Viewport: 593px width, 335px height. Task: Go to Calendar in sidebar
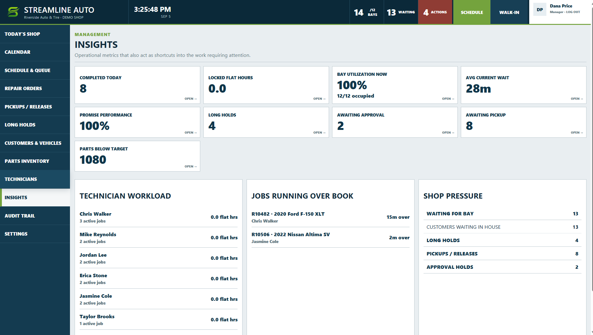pyautogui.click(x=35, y=52)
